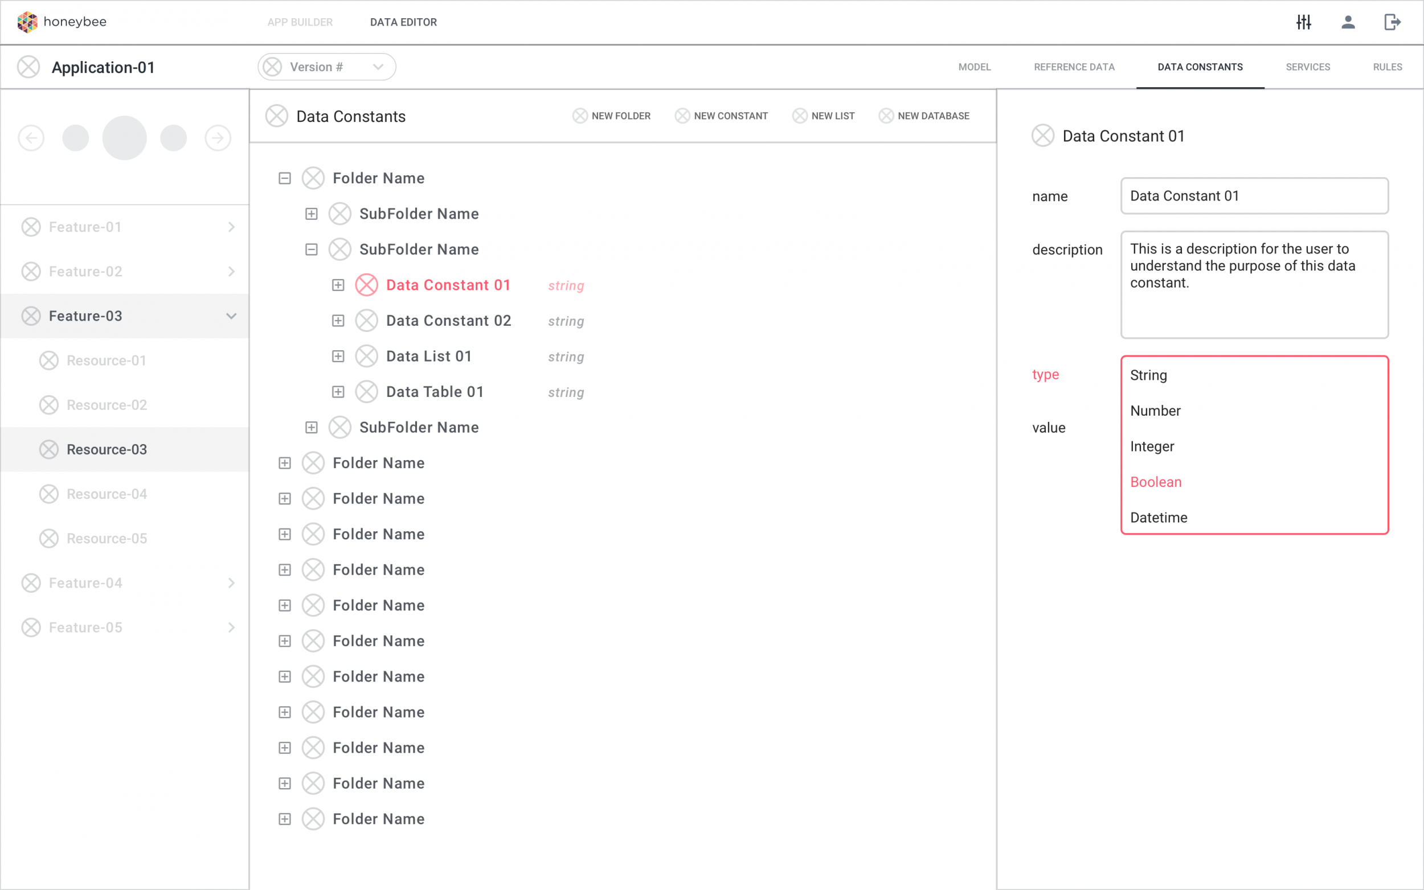Click the name input field
Image resolution: width=1424 pixels, height=890 pixels.
pyautogui.click(x=1254, y=196)
